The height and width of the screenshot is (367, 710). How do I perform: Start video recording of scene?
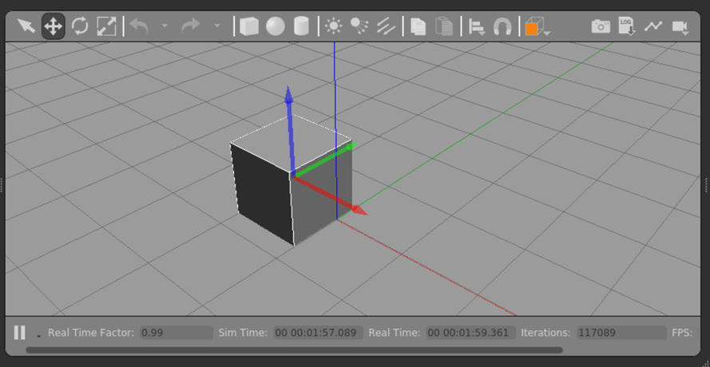pos(680,26)
